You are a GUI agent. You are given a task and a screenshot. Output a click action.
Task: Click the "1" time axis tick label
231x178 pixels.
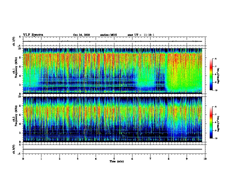tap(41, 159)
